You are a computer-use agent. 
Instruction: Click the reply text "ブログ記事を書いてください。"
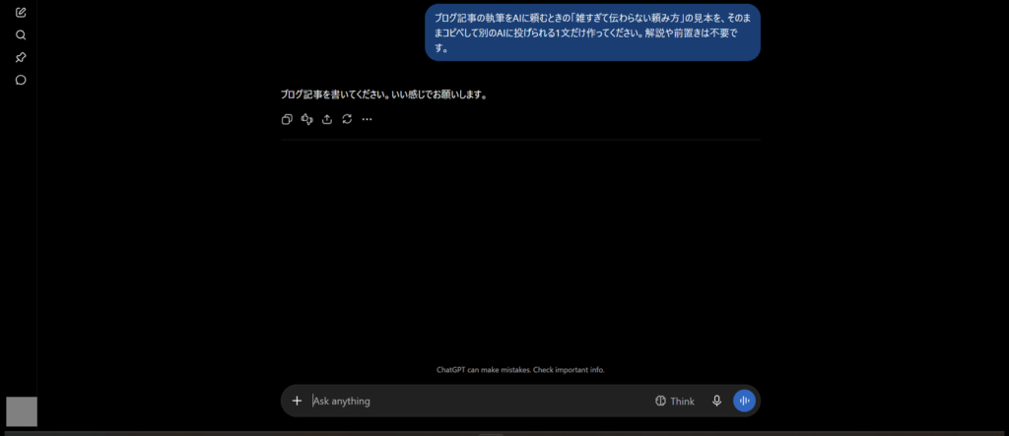point(335,94)
